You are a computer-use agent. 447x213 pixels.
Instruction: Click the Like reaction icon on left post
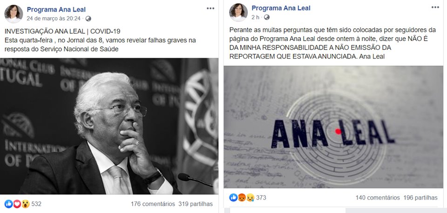(x=8, y=204)
